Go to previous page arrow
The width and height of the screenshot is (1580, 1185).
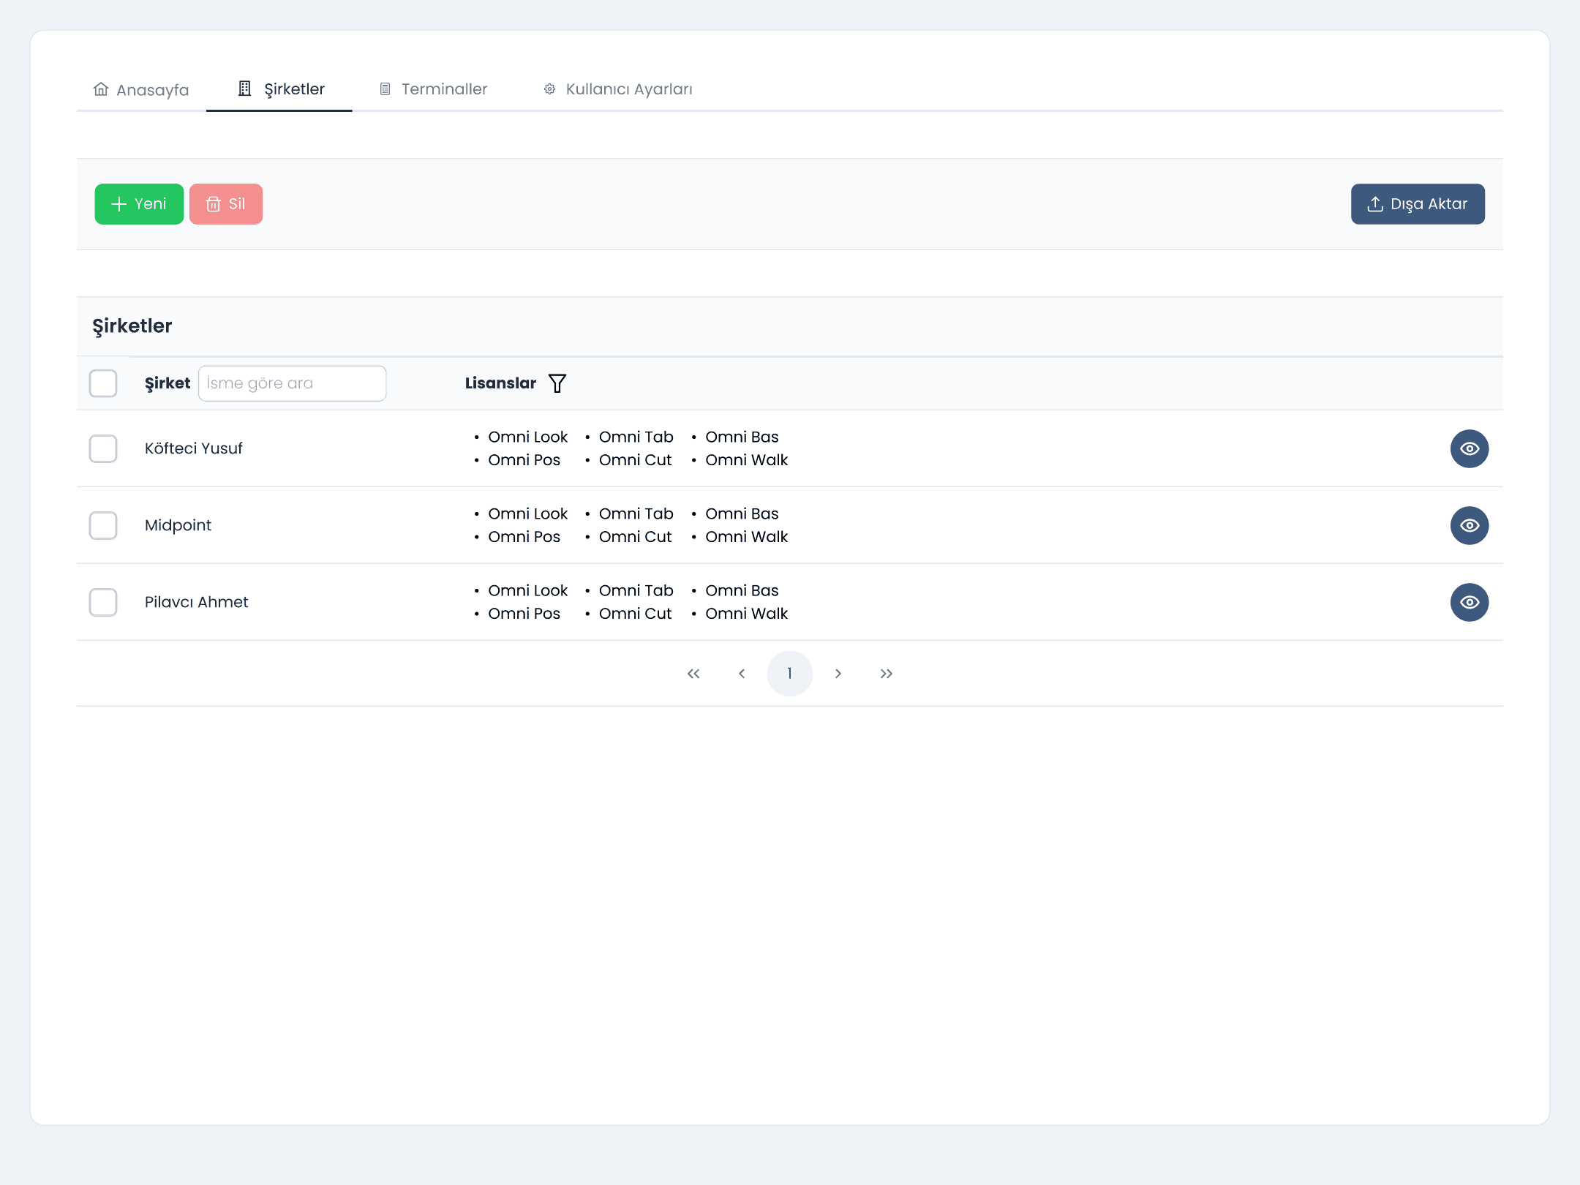click(x=742, y=674)
